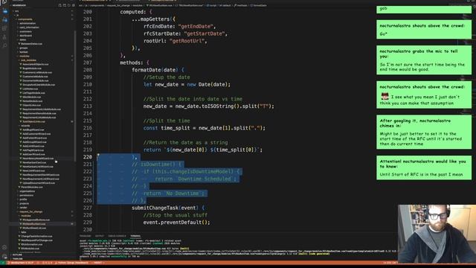The height and width of the screenshot is (268, 476).
Task: Open RfcRunSheetList.vue in Explorer tree
Action: click(x=33, y=228)
